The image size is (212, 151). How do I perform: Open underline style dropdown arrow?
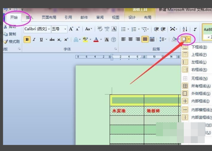[x=47, y=39]
